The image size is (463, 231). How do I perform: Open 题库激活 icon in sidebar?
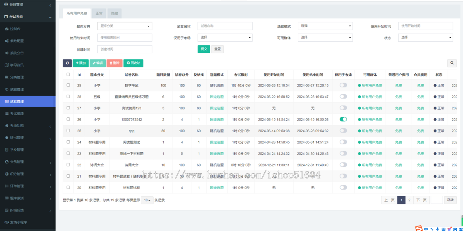point(7,198)
